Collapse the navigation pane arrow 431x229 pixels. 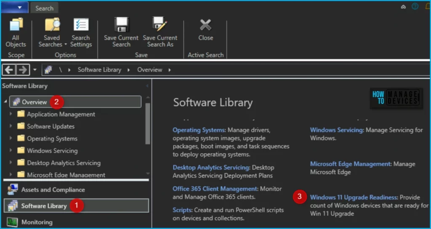147,86
